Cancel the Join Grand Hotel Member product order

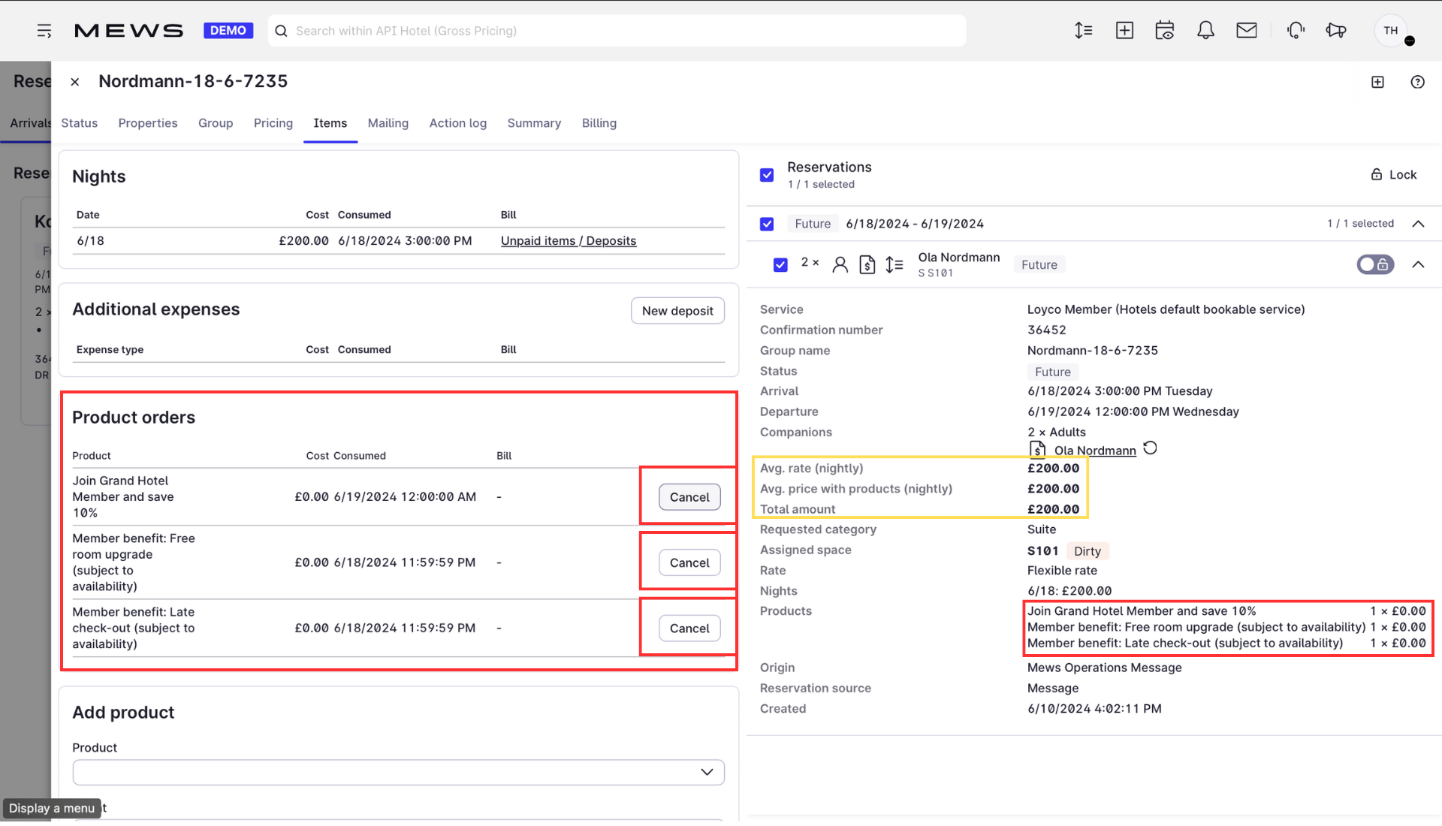[x=689, y=497]
